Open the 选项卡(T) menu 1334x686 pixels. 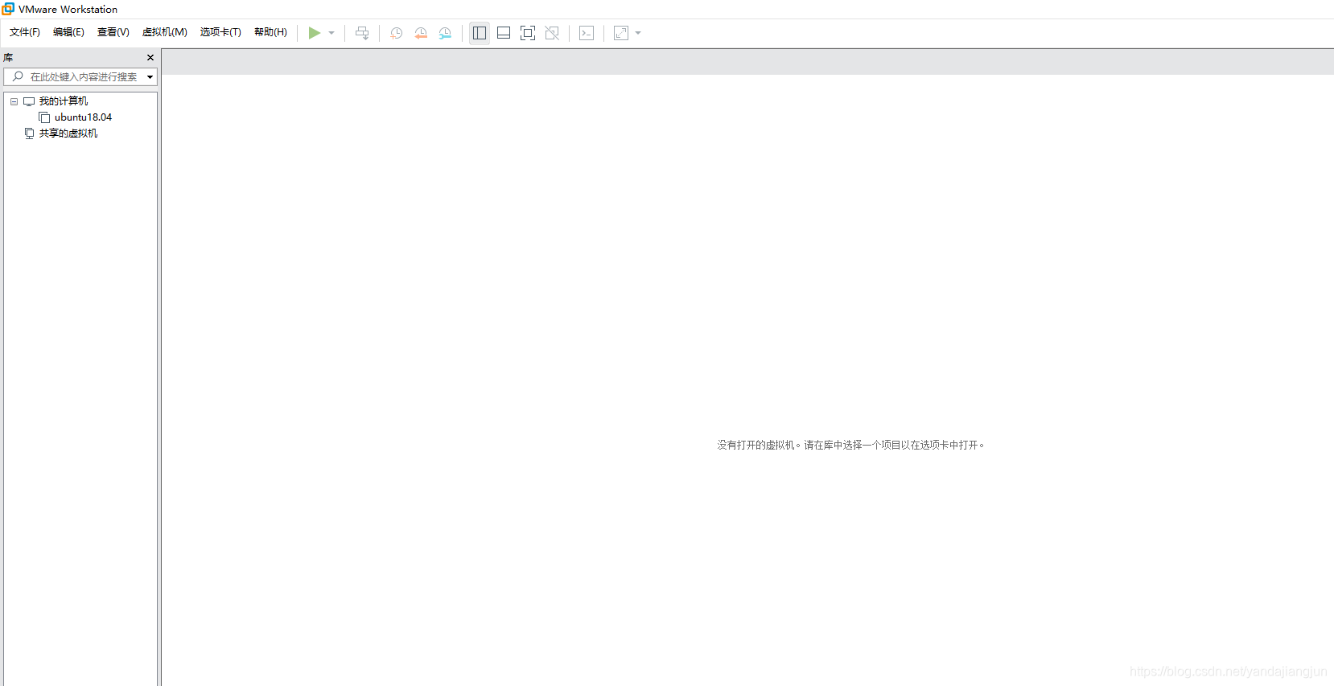pyautogui.click(x=220, y=32)
